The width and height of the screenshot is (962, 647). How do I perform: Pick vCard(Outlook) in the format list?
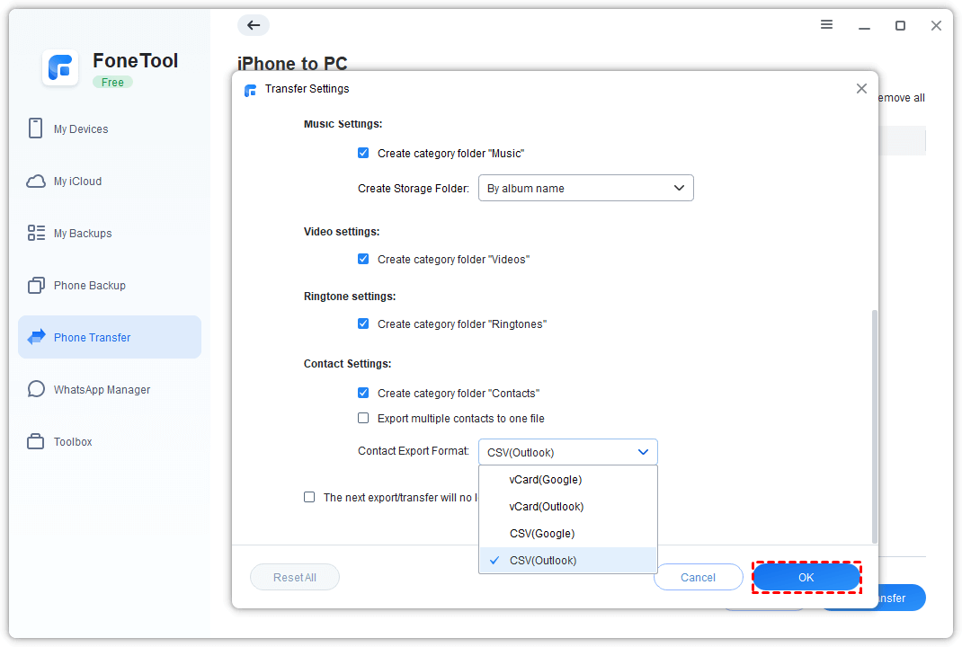(546, 507)
